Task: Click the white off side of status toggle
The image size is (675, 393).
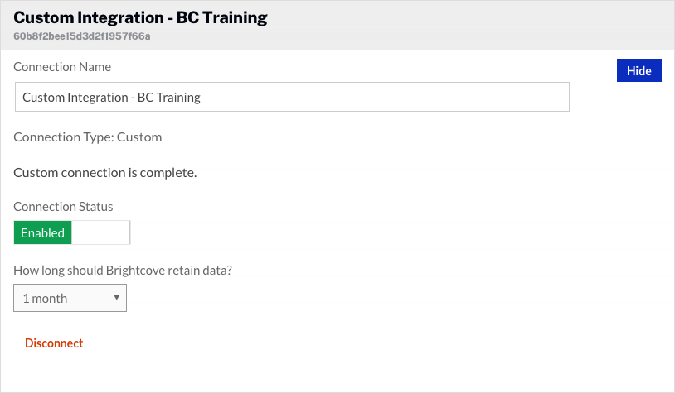Action: point(100,233)
